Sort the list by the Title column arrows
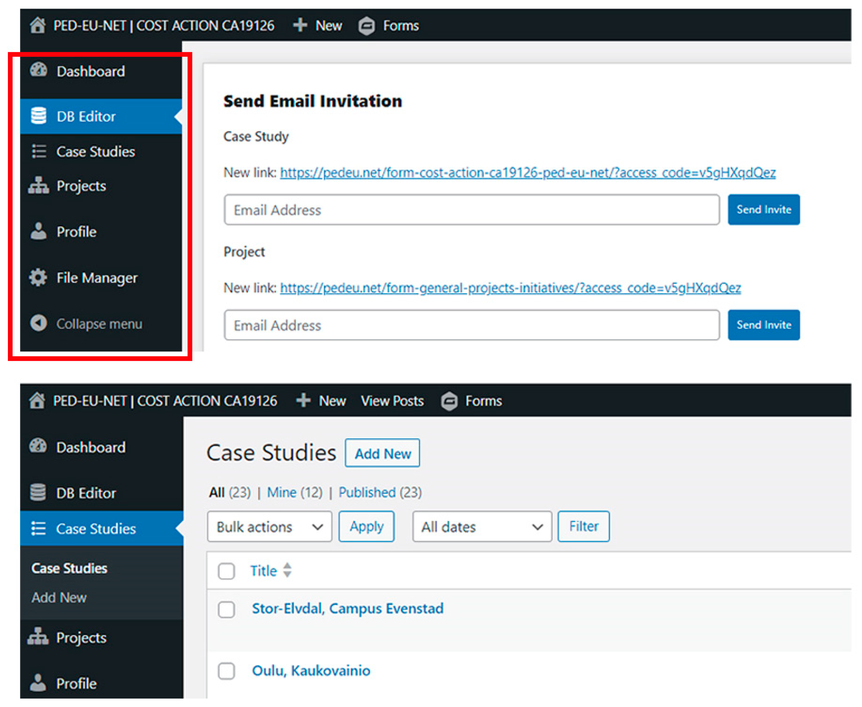This screenshot has height=707, width=862. pyautogui.click(x=287, y=570)
